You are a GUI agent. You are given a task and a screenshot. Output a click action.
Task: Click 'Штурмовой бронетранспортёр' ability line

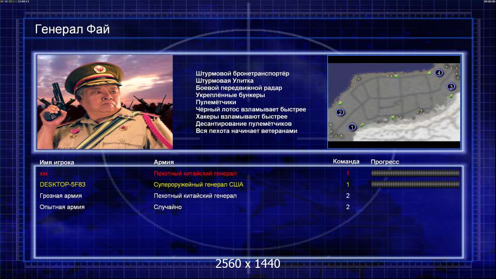[x=242, y=73]
